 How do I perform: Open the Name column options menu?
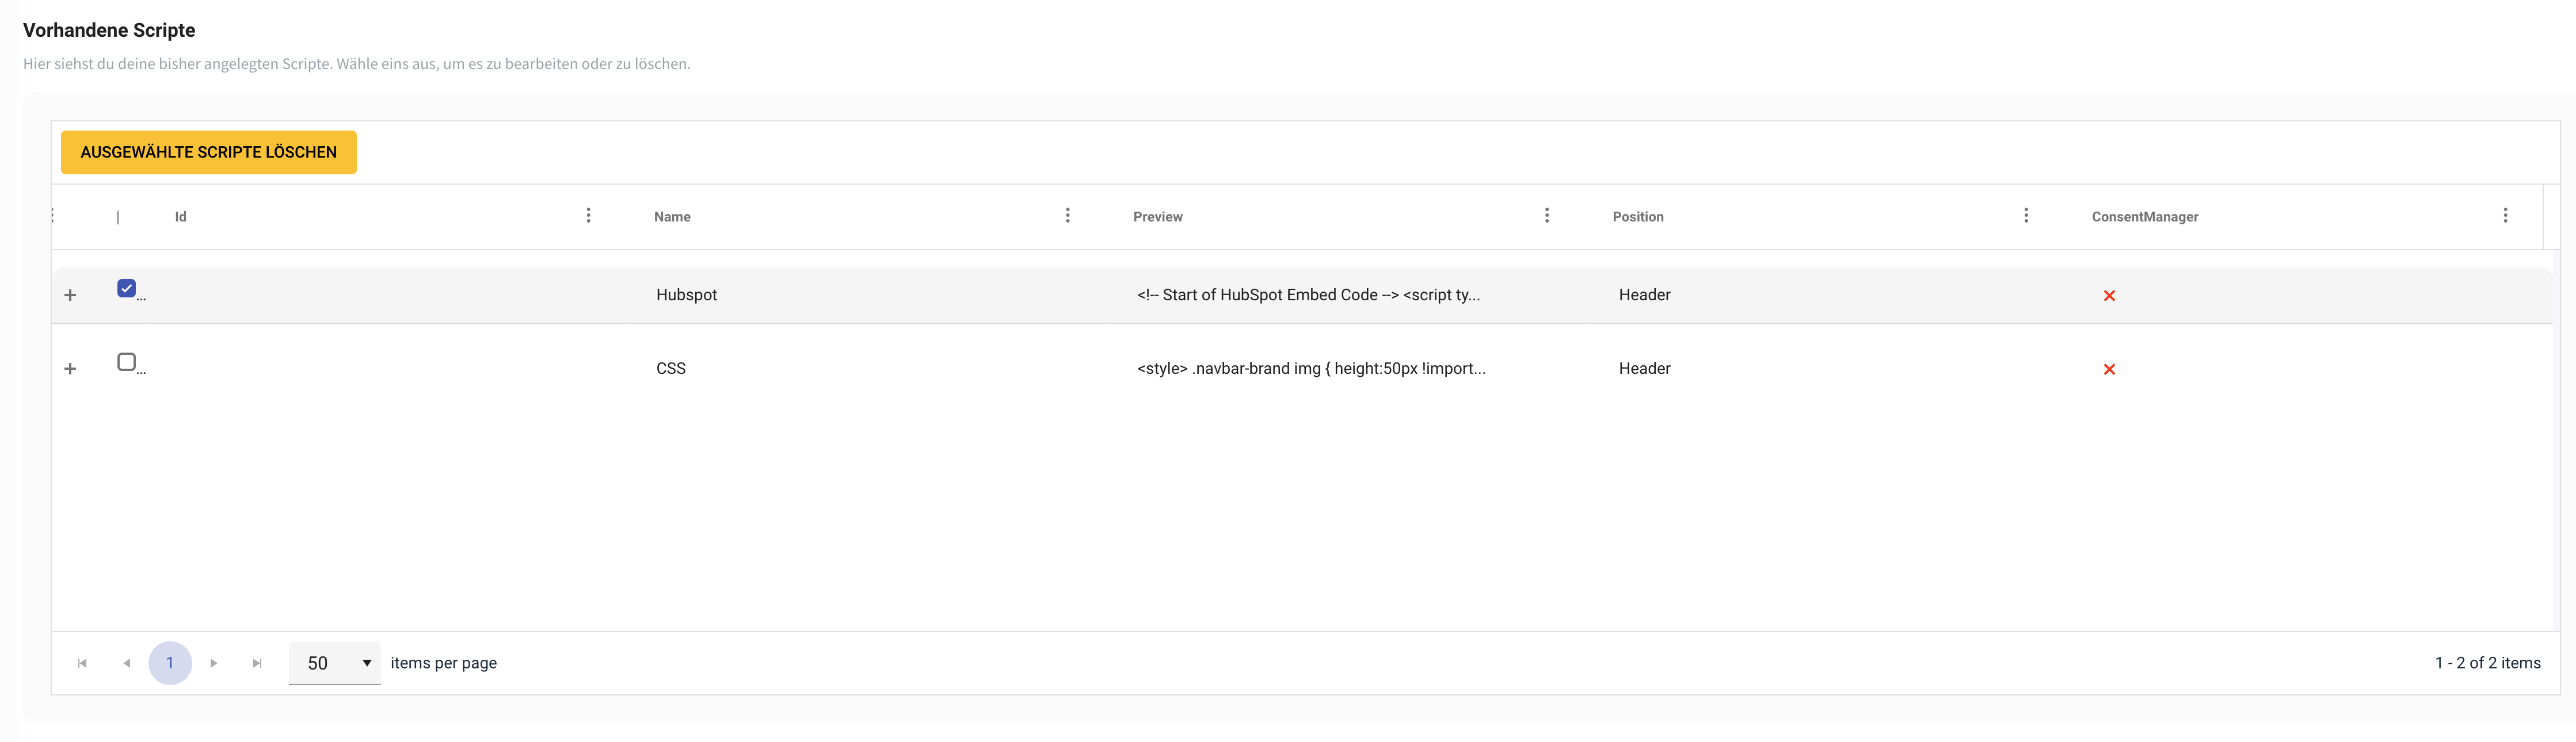pos(1067,216)
